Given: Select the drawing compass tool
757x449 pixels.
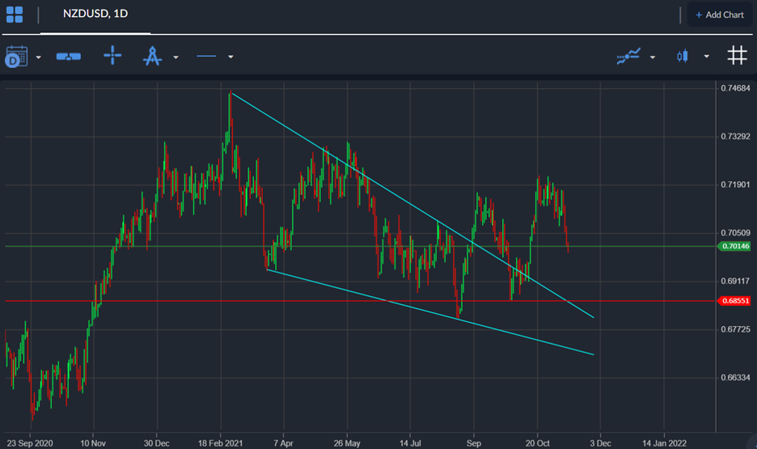Looking at the screenshot, I should [152, 57].
